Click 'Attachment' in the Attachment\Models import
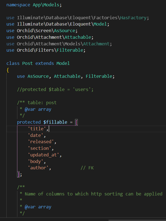Viewport: 166px width, 221px height. click(96, 44)
